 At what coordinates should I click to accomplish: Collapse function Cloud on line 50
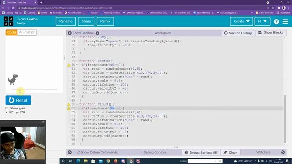[77, 104]
